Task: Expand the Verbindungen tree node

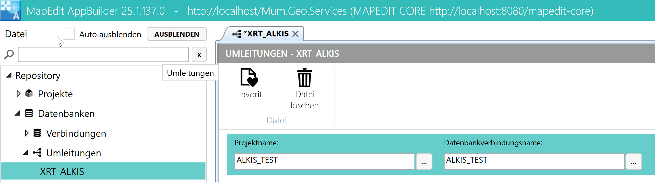Action: pos(26,133)
